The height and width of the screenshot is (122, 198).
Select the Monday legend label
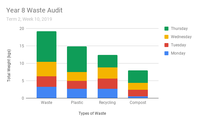click(x=178, y=53)
